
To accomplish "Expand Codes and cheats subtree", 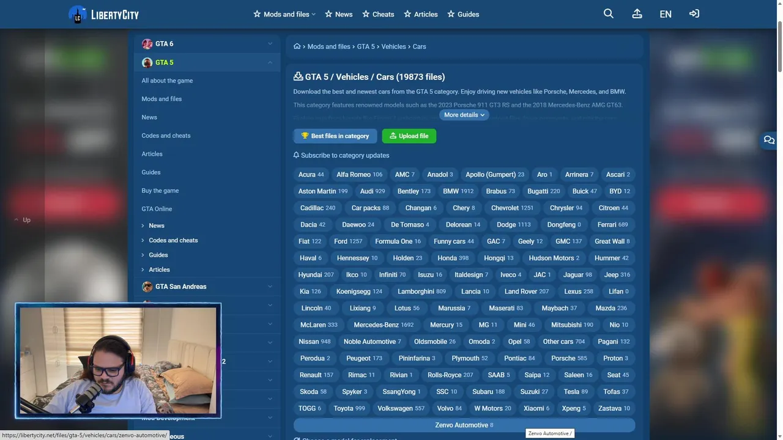I will [x=143, y=240].
